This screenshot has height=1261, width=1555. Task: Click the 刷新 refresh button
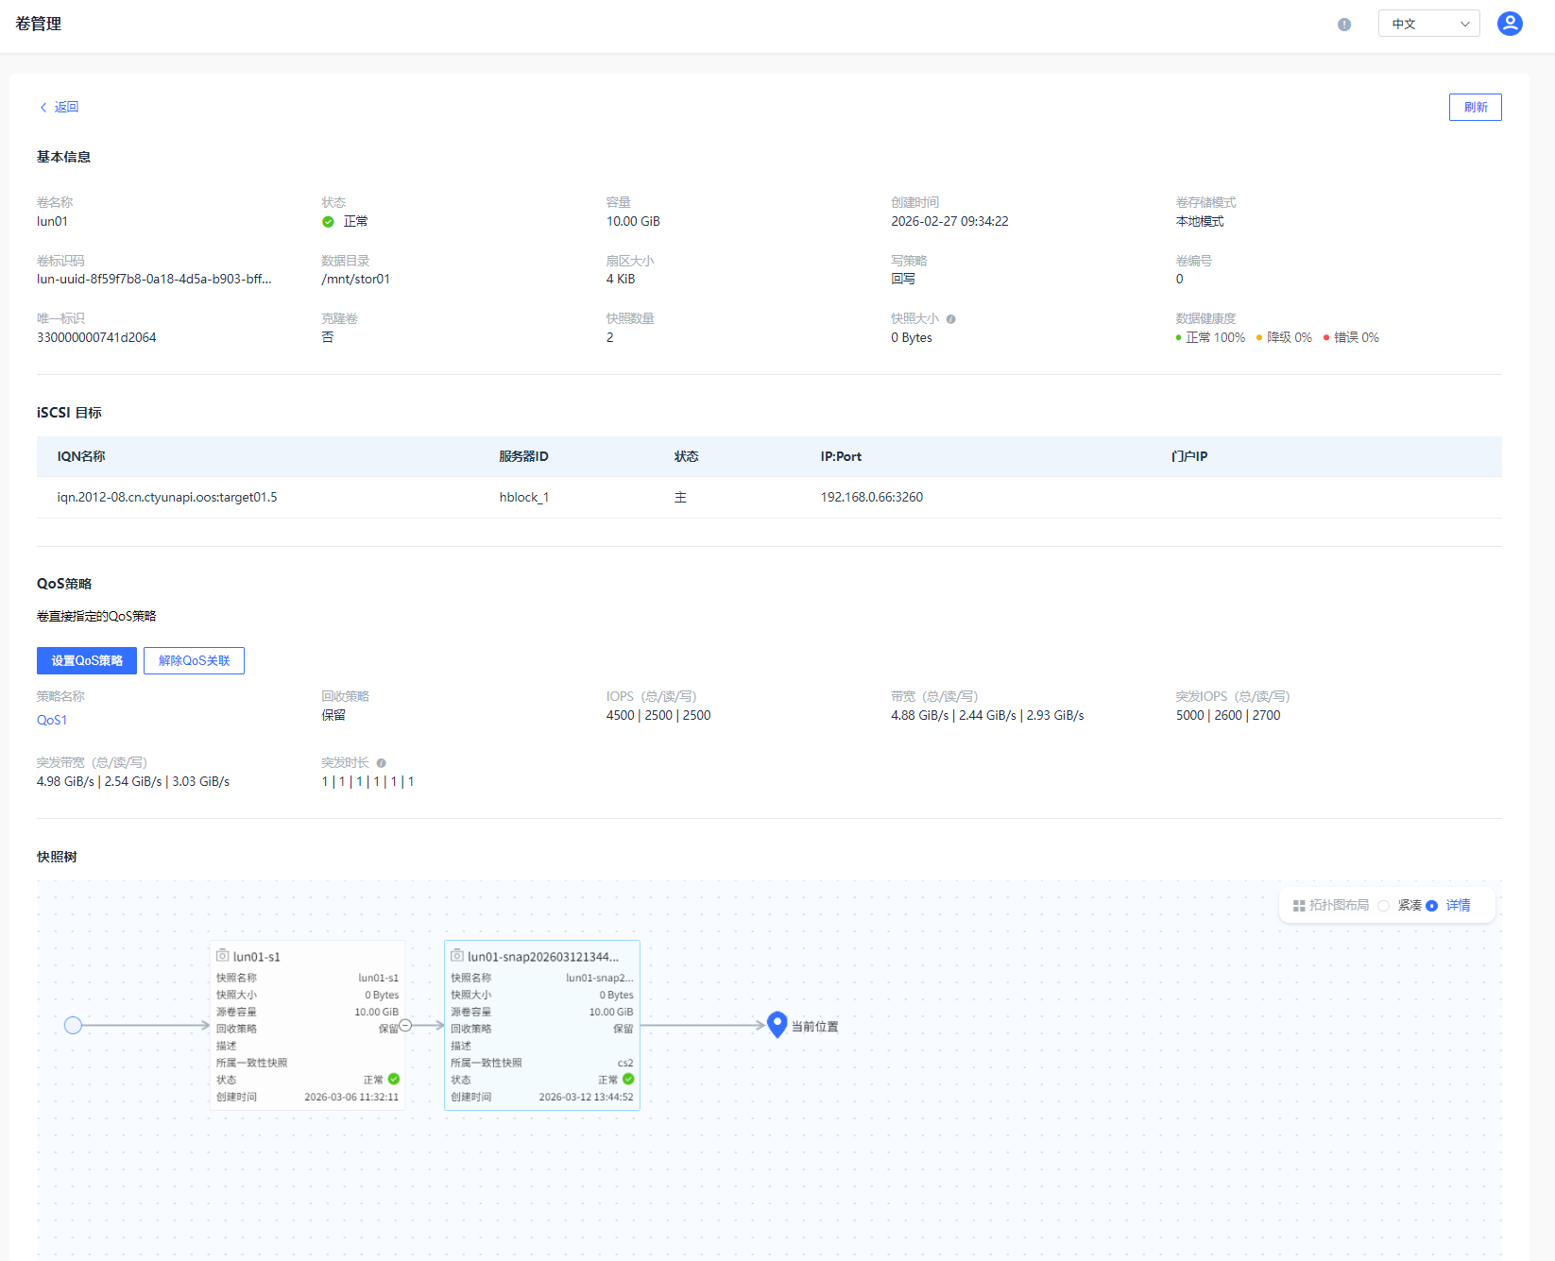[x=1475, y=107]
